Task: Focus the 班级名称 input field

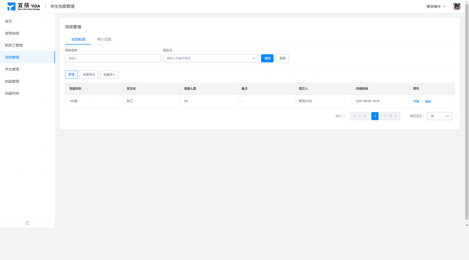Action: 113,58
